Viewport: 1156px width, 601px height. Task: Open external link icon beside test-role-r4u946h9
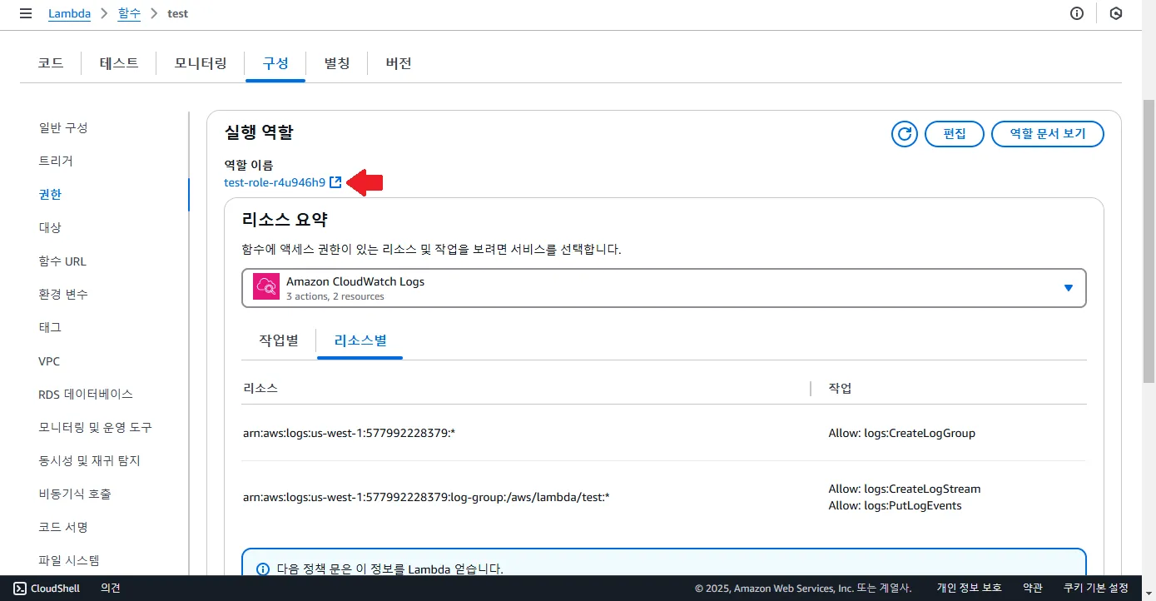[x=335, y=182]
